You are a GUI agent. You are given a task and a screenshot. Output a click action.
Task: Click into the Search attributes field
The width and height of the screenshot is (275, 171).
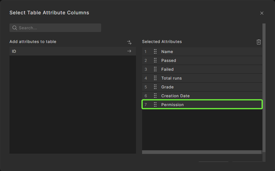coord(58,28)
